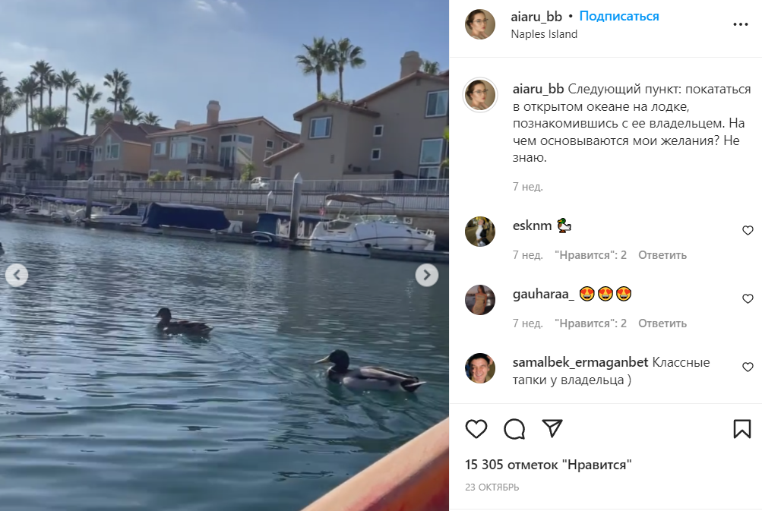Image resolution: width=762 pixels, height=511 pixels.
Task: Share post via paper plane icon
Action: point(552,428)
